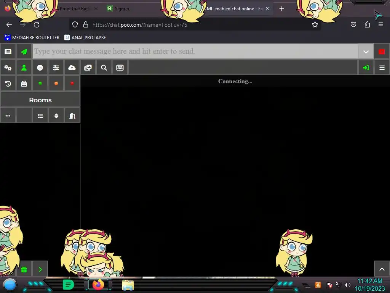
Task: Open the sliders options icon
Action: point(56,68)
